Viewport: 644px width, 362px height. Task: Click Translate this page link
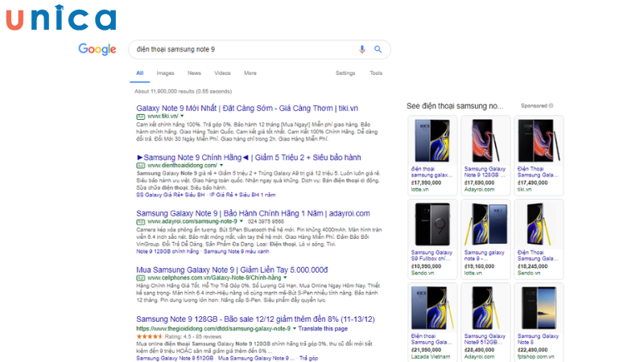coord(323,329)
